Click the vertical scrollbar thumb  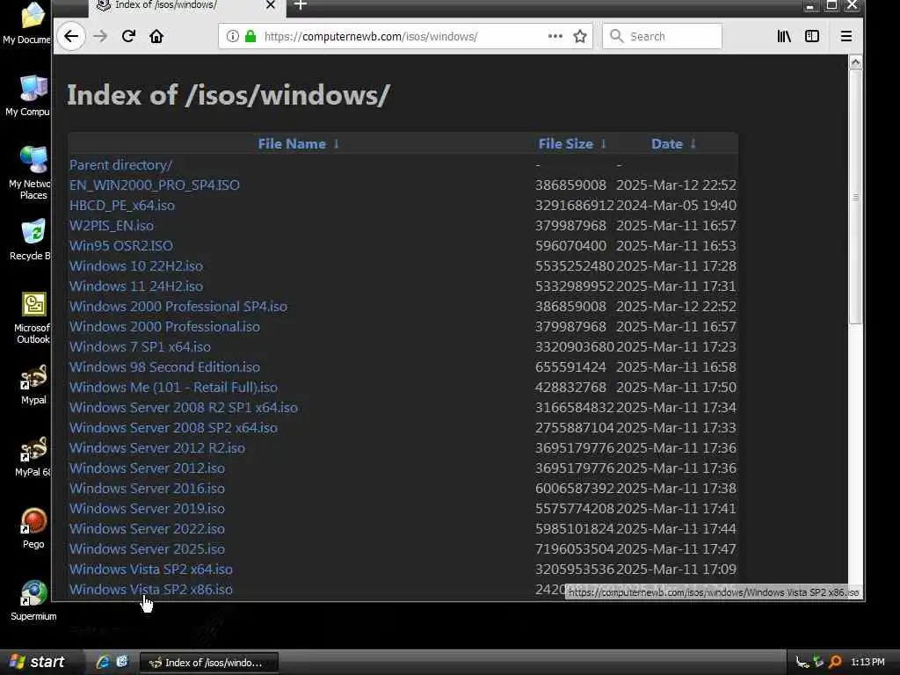[855, 196]
